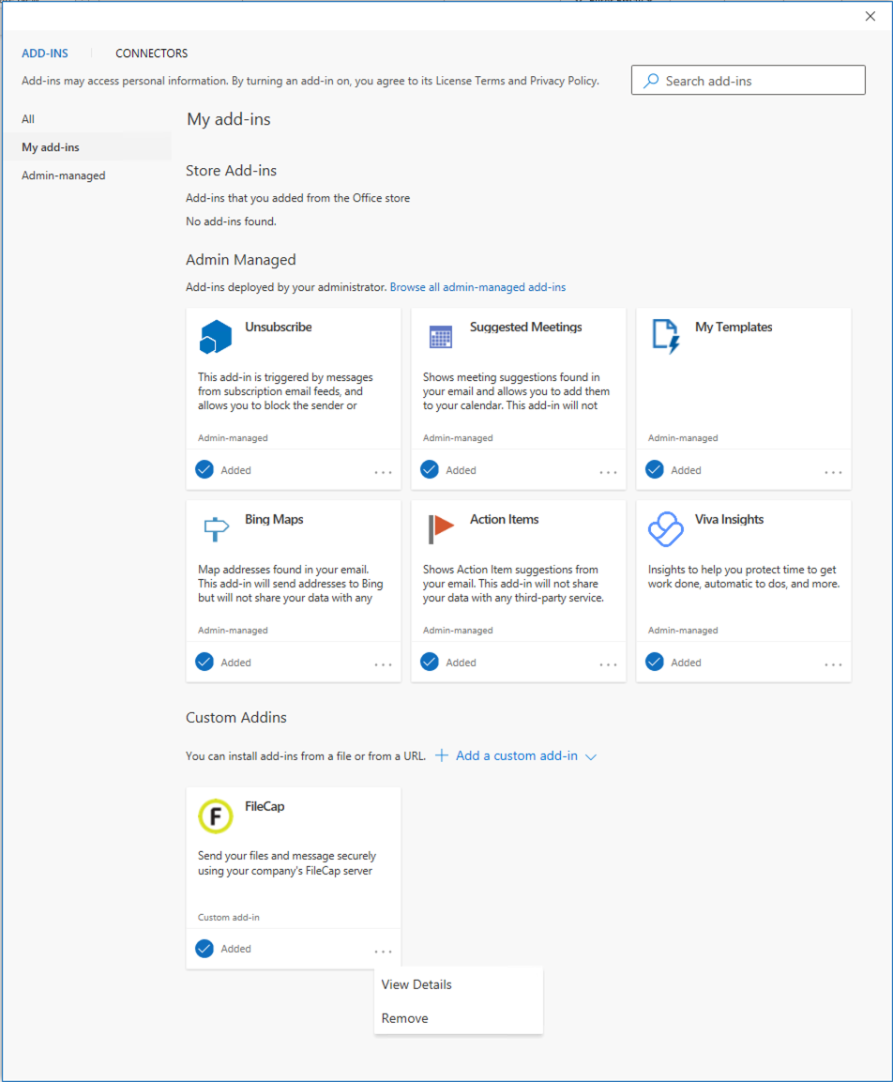Click the Bing Maps signpost icon
The width and height of the screenshot is (893, 1082).
click(215, 527)
